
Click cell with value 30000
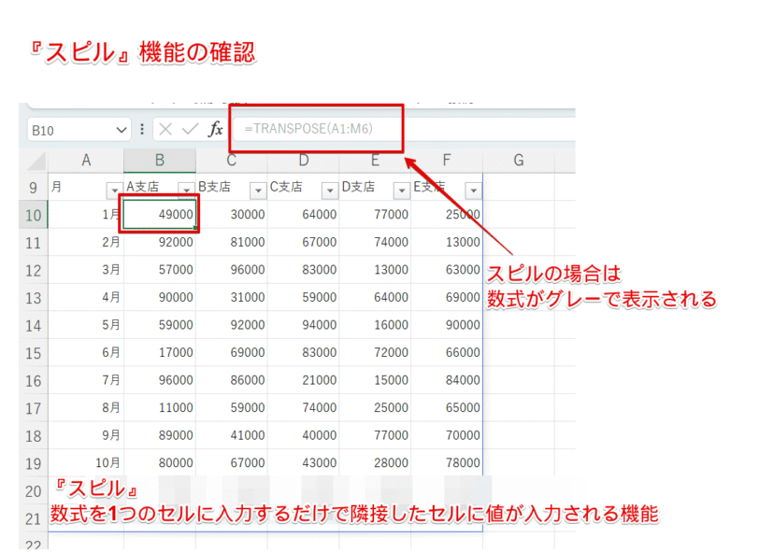[232, 214]
